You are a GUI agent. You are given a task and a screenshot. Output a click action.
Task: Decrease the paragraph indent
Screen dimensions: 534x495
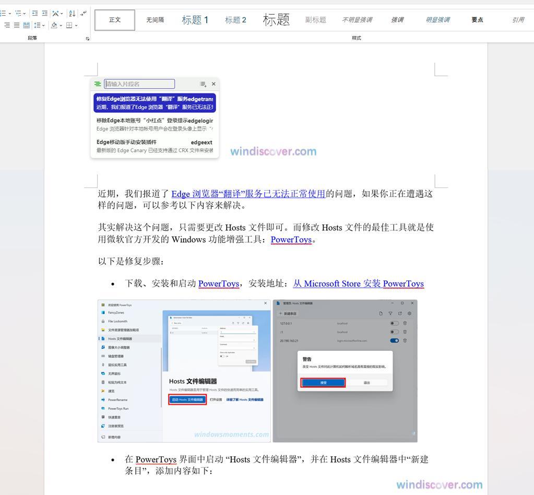(x=35, y=14)
